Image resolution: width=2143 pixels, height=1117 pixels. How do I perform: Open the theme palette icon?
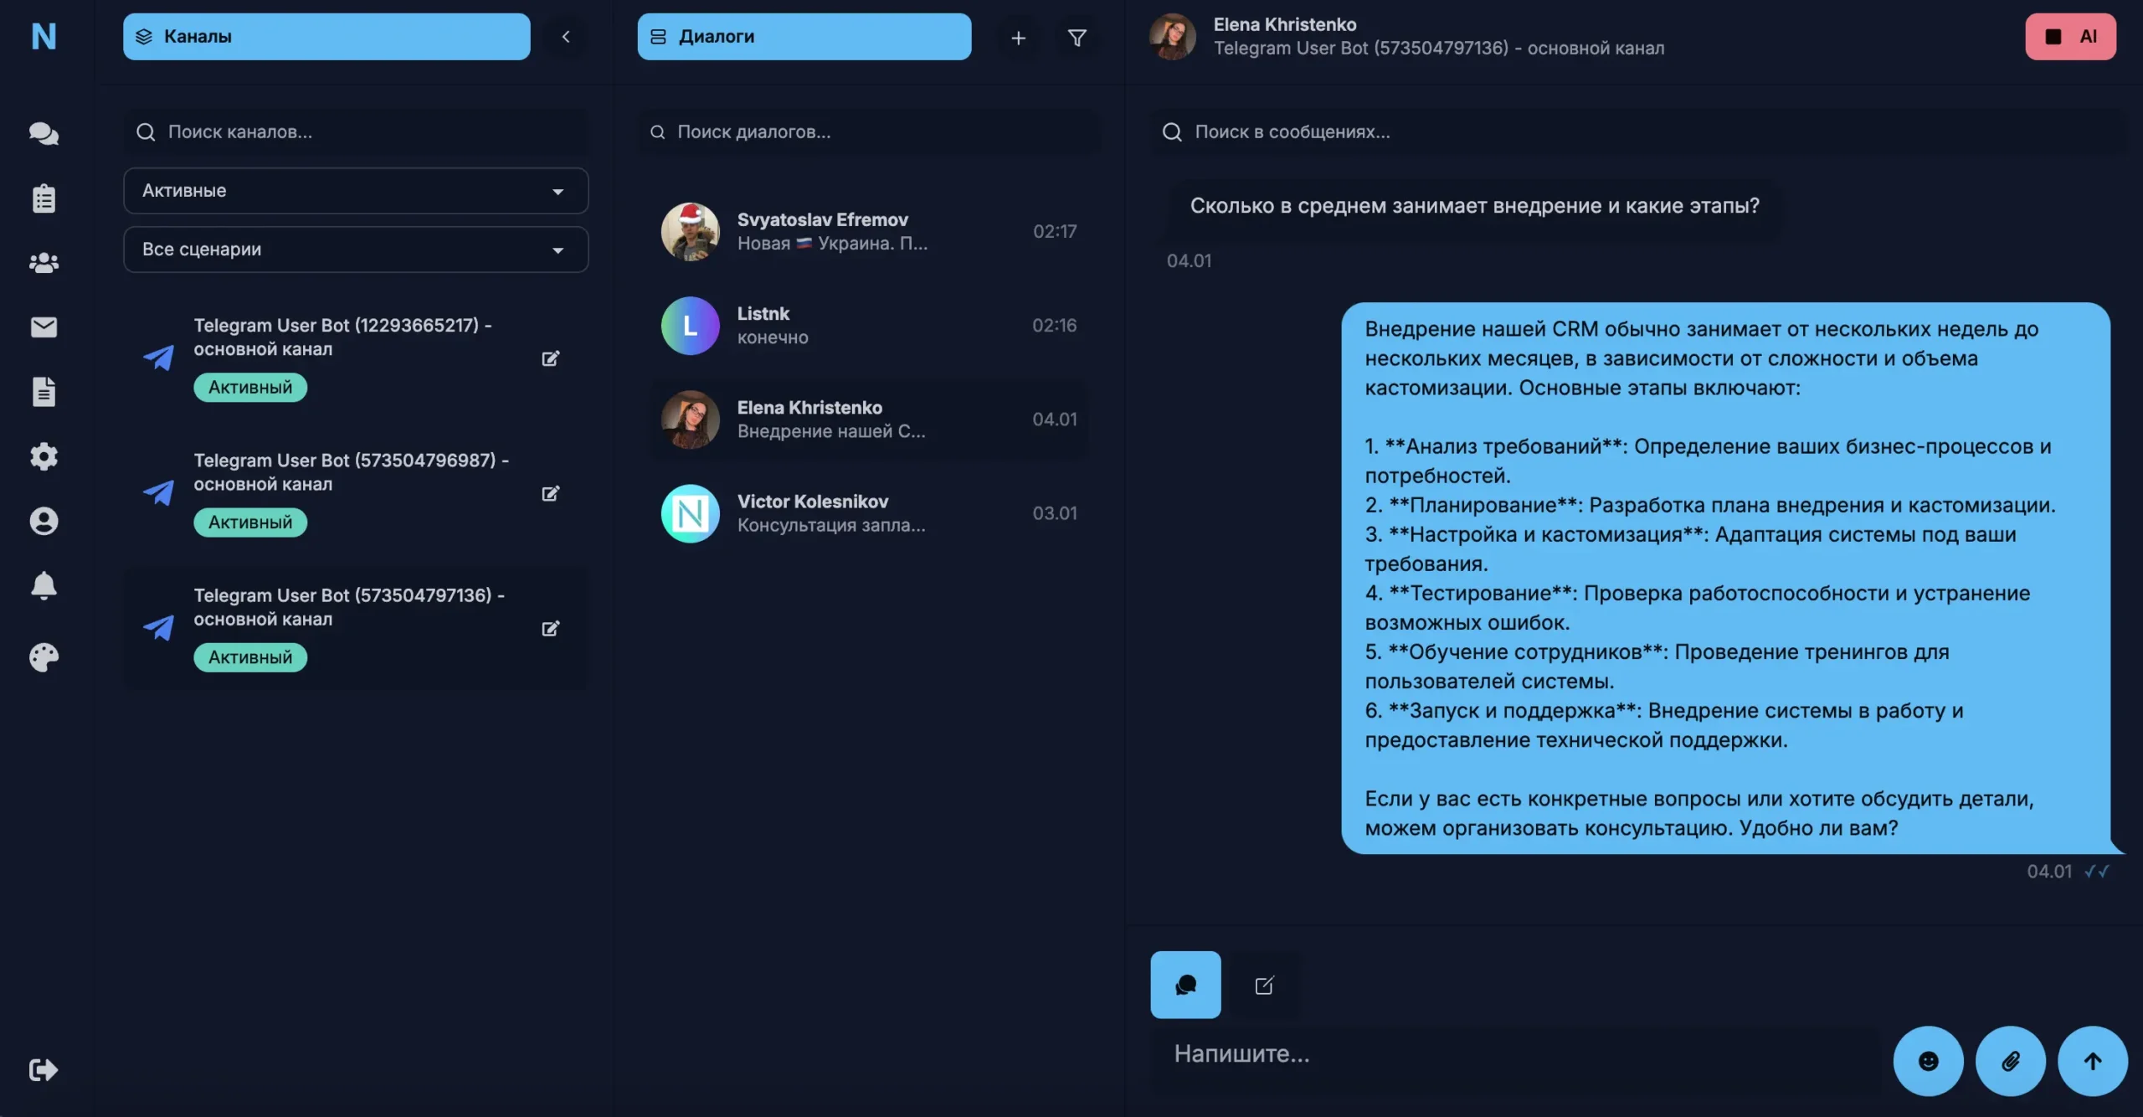(x=44, y=657)
